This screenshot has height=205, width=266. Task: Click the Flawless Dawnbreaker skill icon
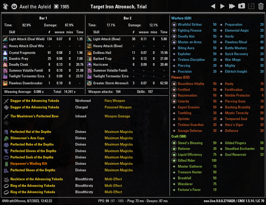coord(5,83)
